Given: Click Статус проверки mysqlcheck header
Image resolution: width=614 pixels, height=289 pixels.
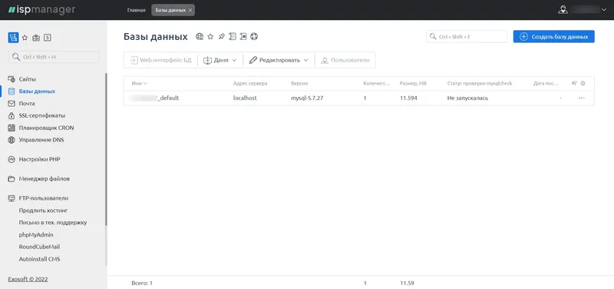Looking at the screenshot, I should point(480,84).
